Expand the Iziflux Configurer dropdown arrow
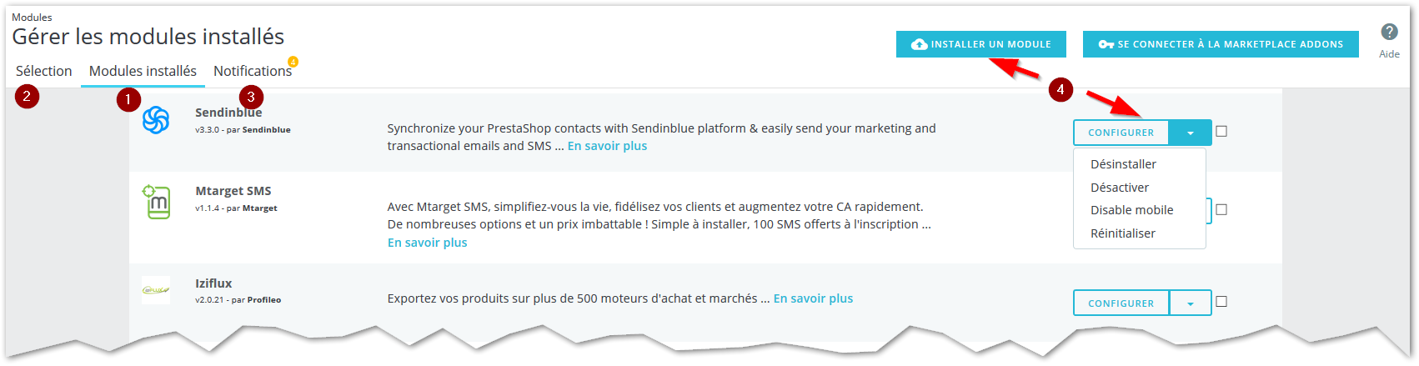Viewport: 1419px width, 366px height. coord(1191,303)
